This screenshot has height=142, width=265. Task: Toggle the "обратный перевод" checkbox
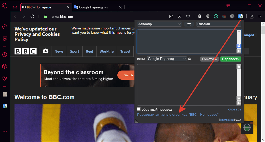(139, 109)
